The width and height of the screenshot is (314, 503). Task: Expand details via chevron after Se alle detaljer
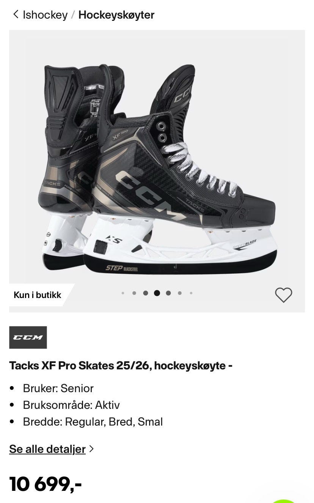point(91,449)
